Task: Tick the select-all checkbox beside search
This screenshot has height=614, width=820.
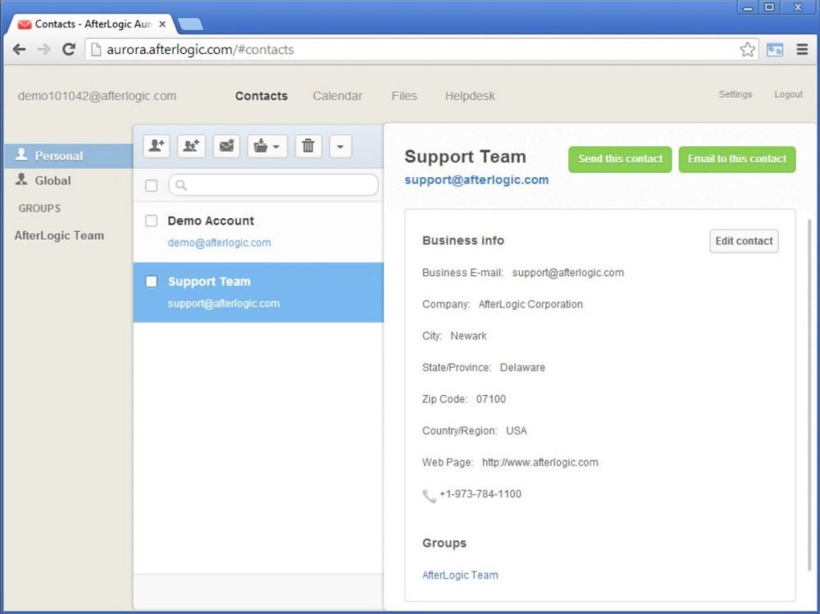Action: [x=151, y=185]
